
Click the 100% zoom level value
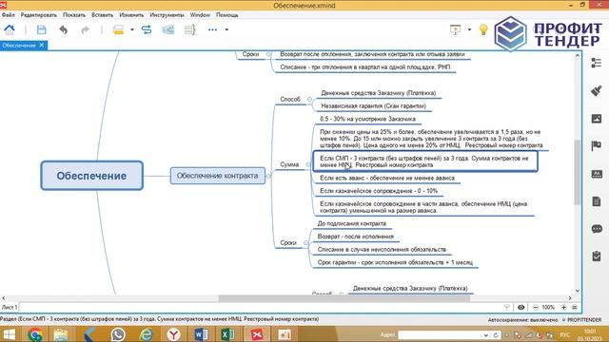coord(548,307)
